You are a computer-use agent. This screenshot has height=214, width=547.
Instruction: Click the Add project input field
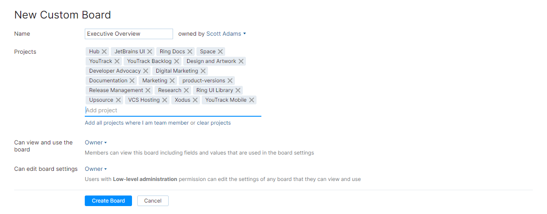(173, 111)
